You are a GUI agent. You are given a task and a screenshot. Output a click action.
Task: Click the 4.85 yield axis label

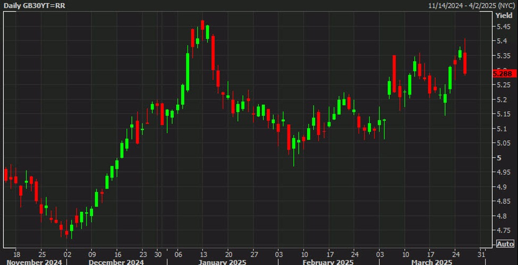(x=504, y=202)
